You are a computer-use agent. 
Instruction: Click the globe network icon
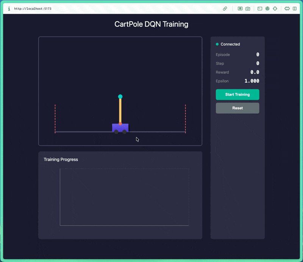(267, 8)
